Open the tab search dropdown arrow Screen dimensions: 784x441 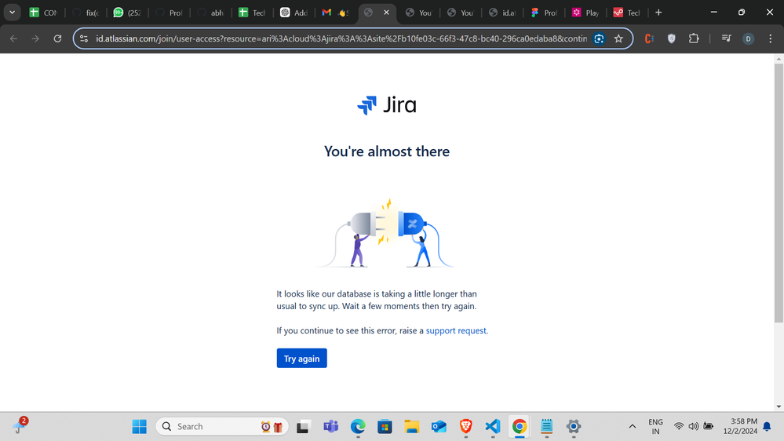(12, 13)
